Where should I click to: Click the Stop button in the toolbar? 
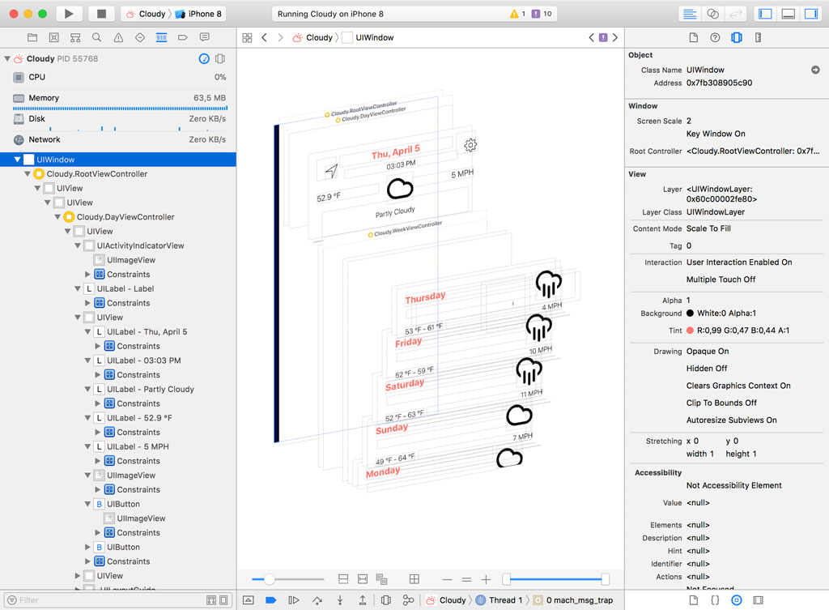click(101, 14)
